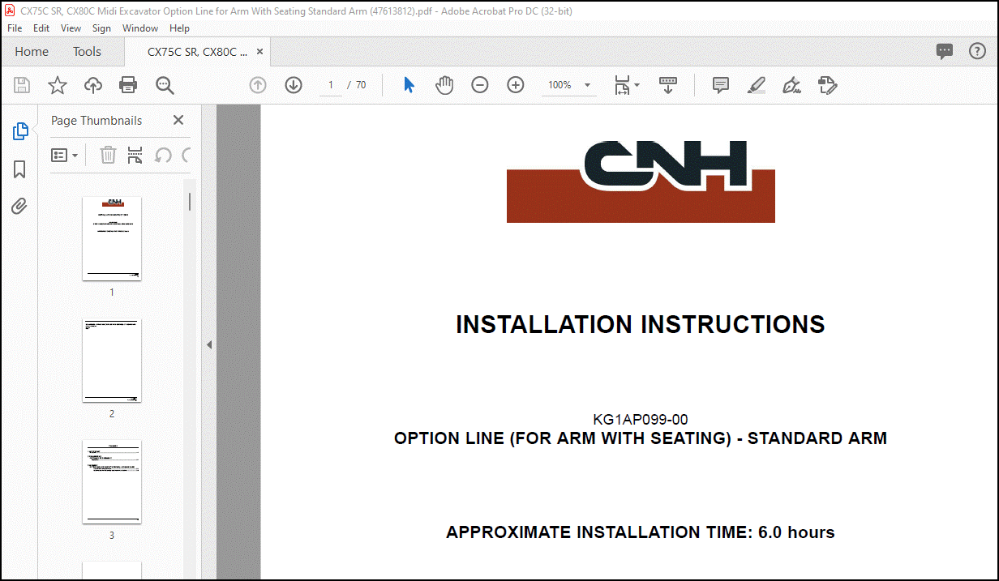The image size is (999, 581).
Task: Open the Attachments paperclip panel
Action: (x=19, y=206)
